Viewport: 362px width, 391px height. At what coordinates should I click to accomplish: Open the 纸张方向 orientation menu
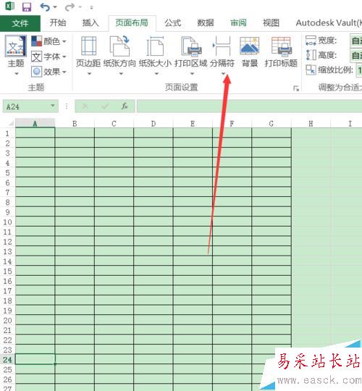click(x=119, y=55)
